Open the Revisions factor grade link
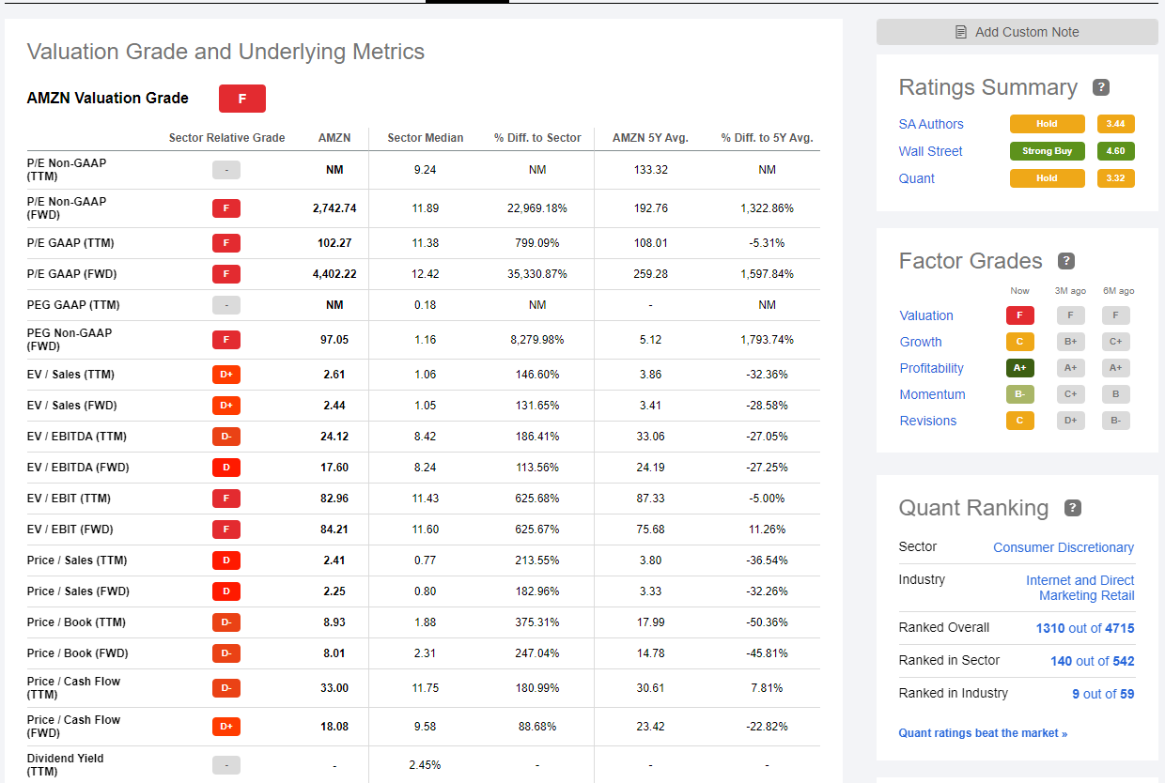 click(928, 421)
